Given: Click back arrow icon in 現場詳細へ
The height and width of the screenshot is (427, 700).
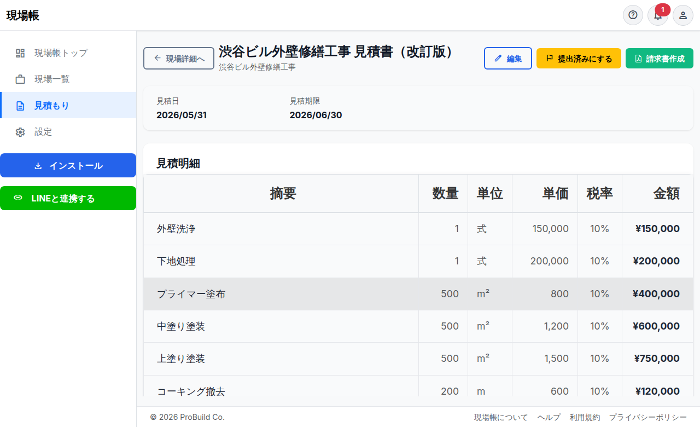Looking at the screenshot, I should [157, 58].
